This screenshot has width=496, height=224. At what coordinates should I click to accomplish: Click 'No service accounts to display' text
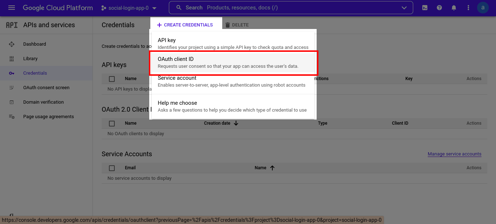(139, 178)
